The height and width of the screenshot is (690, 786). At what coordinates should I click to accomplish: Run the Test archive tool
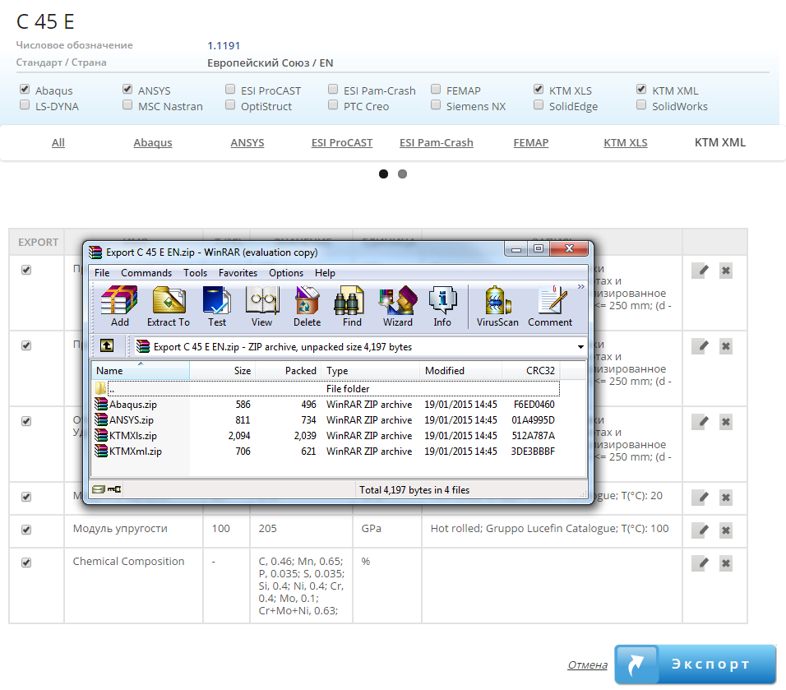coord(216,306)
